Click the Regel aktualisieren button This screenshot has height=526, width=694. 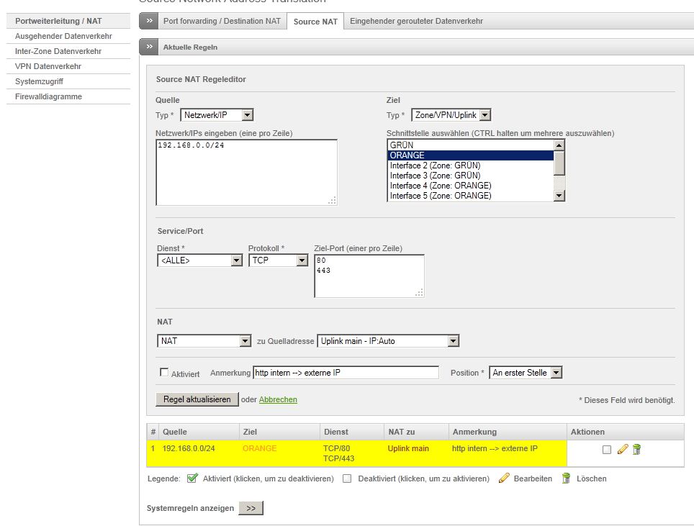(x=197, y=399)
